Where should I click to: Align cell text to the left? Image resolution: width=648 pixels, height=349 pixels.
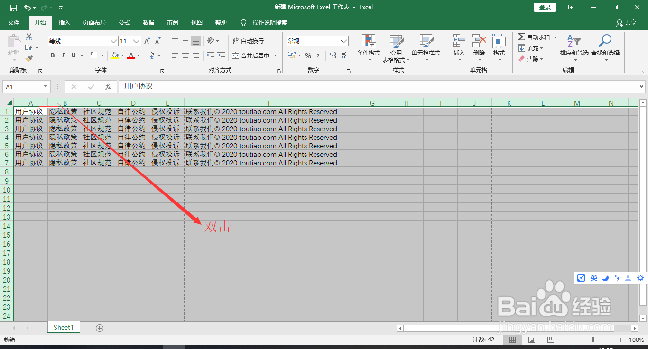point(175,55)
